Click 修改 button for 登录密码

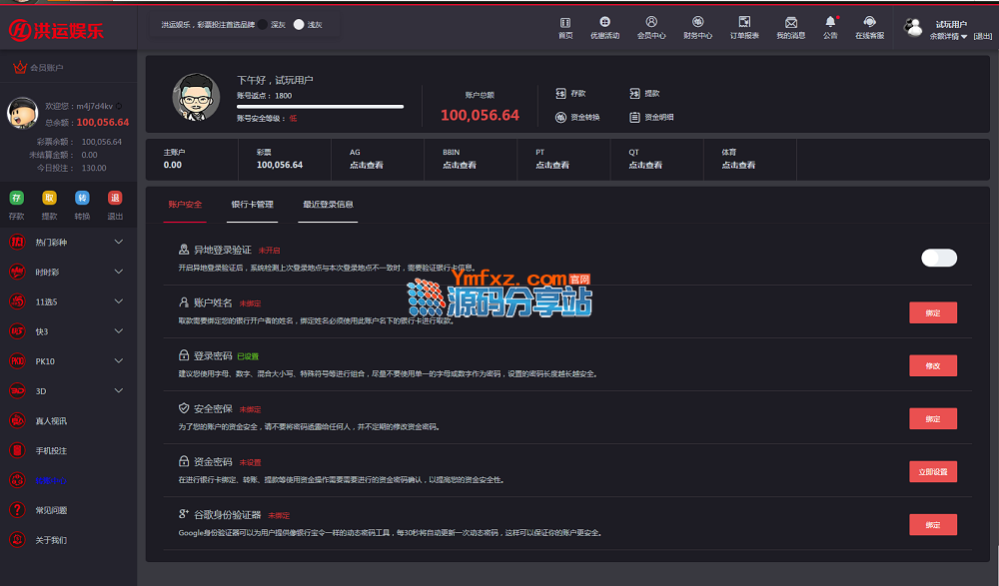click(x=932, y=365)
